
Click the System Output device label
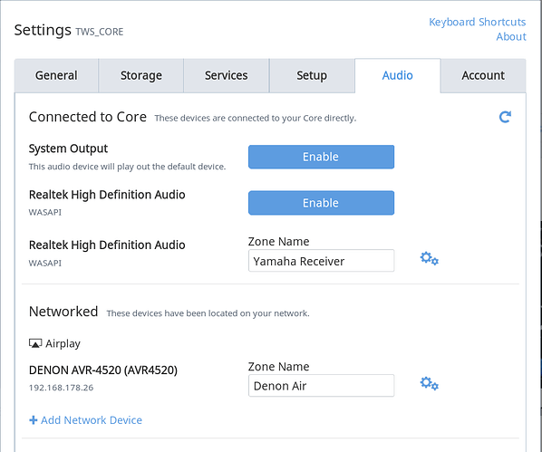(68, 149)
